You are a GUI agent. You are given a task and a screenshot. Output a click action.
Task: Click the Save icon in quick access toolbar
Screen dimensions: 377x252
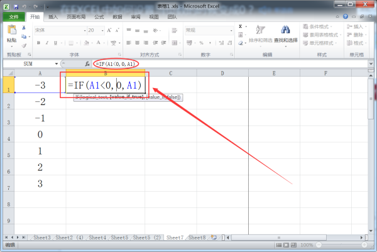click(x=15, y=4)
